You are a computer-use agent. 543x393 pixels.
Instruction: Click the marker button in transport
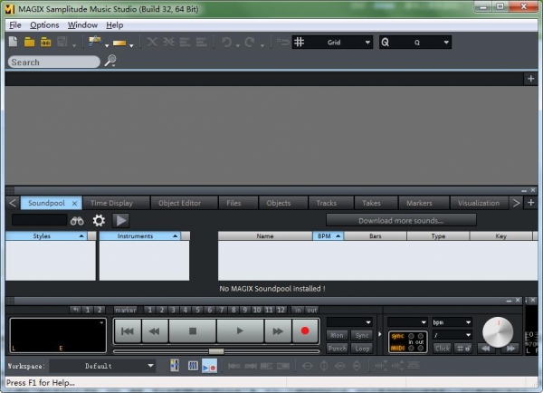point(126,310)
